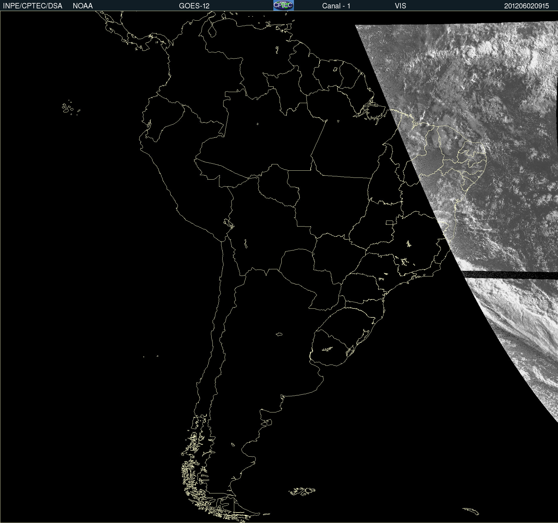Select the INPE/CPTEC/DSA header text
The height and width of the screenshot is (523, 558).
tap(33, 6)
